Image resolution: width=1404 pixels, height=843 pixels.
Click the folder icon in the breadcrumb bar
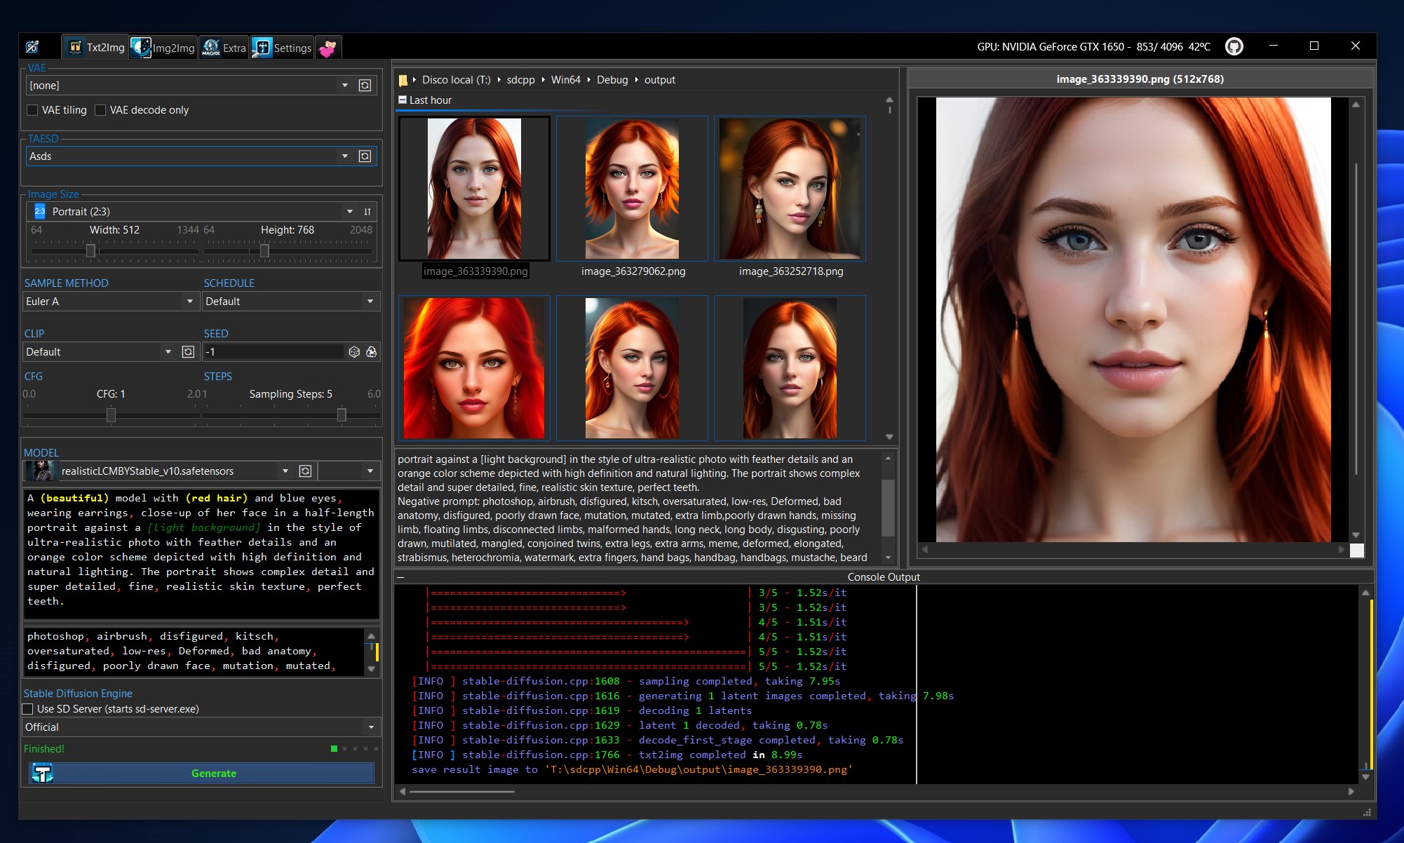(x=403, y=80)
